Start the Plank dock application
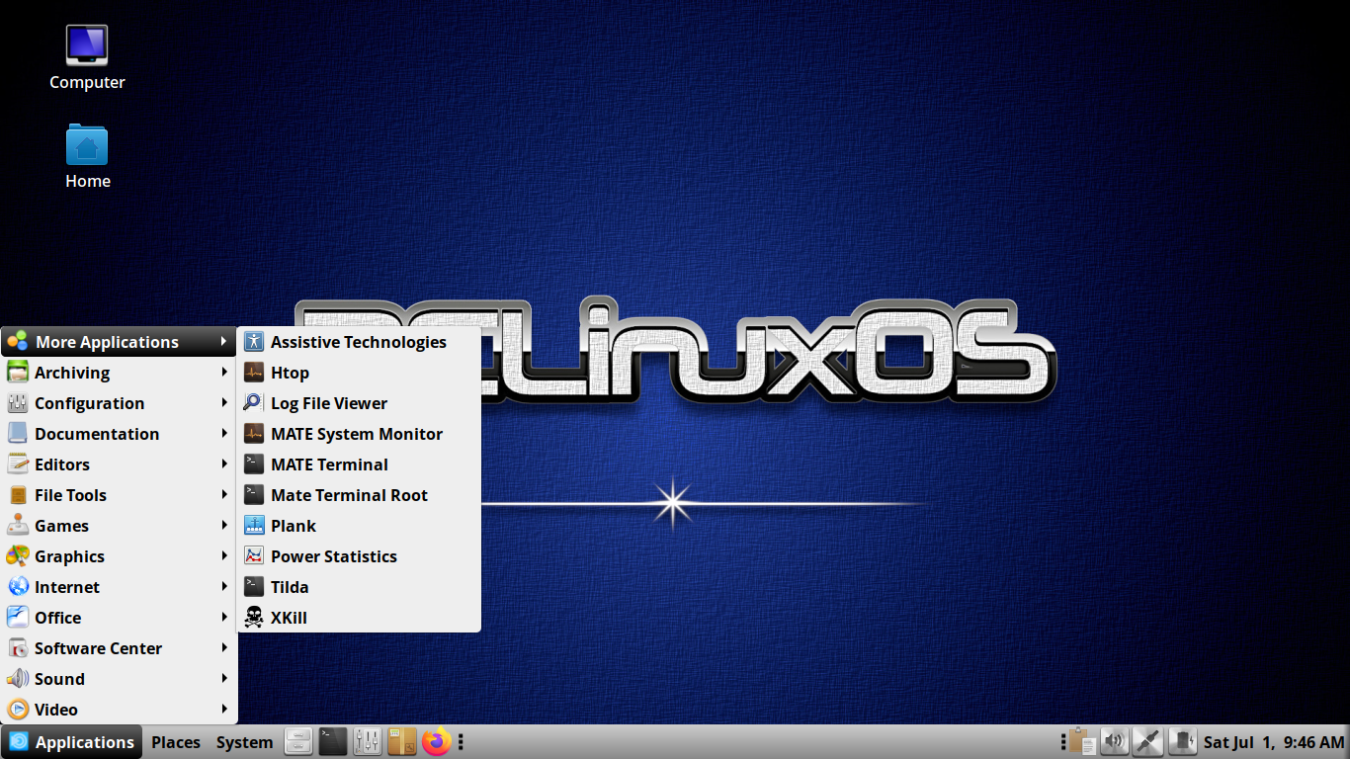The width and height of the screenshot is (1350, 759). [x=359, y=526]
